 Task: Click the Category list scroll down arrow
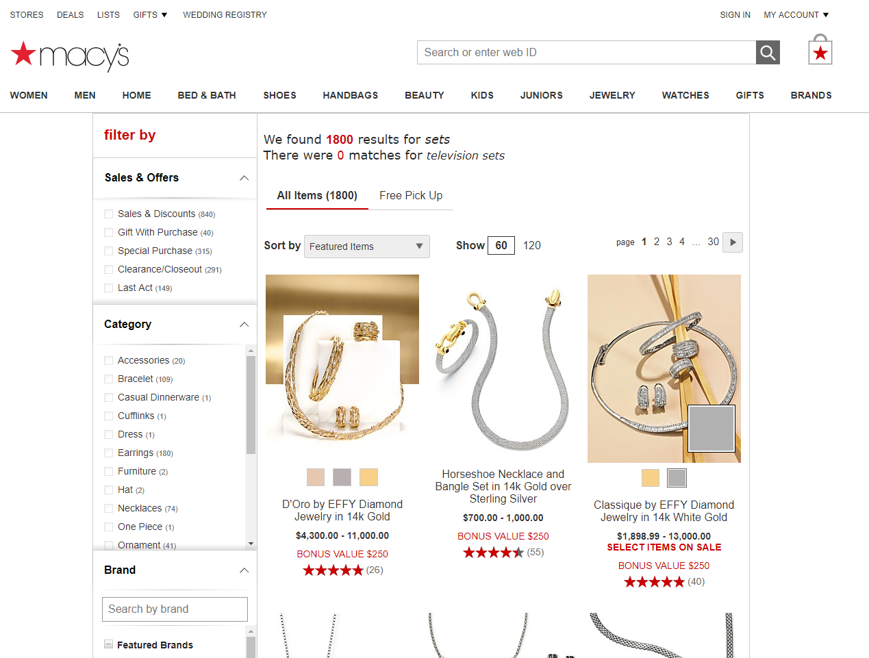(251, 544)
